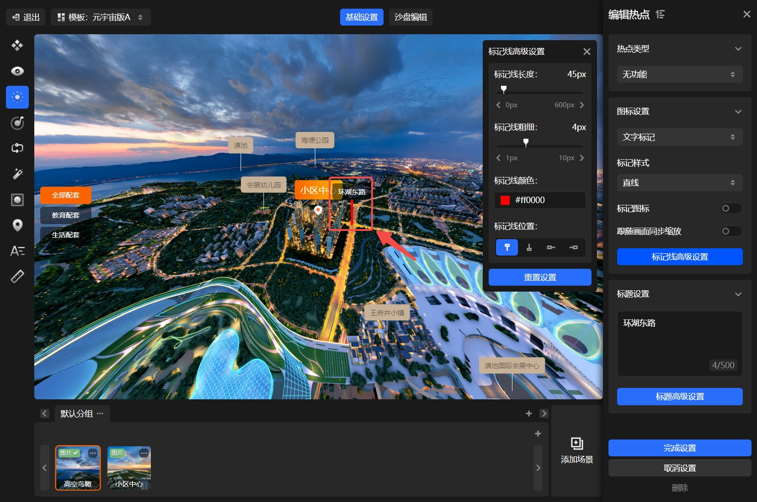Switch to the 沙盘编辑 tab
757x502 pixels.
pyautogui.click(x=410, y=17)
